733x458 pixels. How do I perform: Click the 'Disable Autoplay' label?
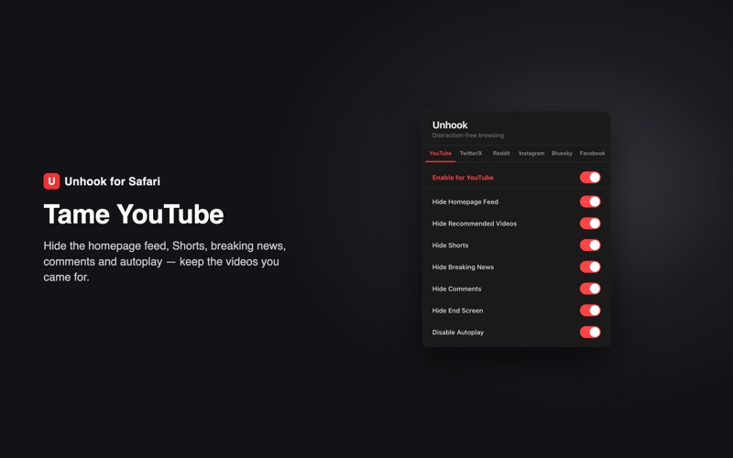458,333
